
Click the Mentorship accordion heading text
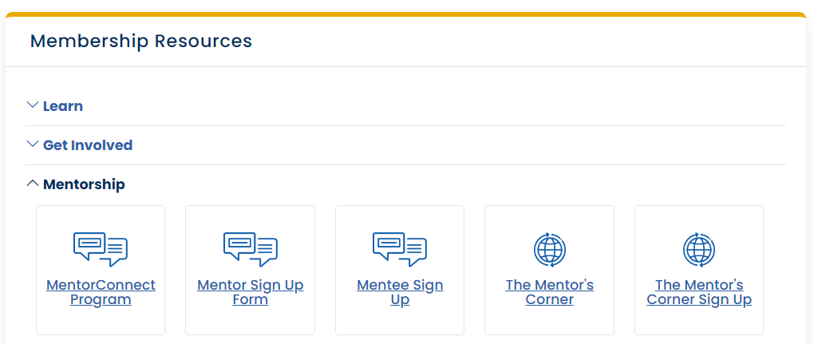pyautogui.click(x=84, y=184)
